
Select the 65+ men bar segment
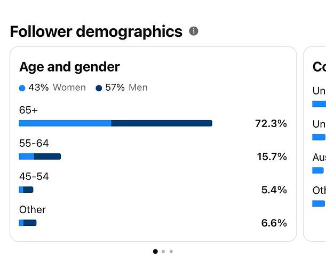point(162,123)
